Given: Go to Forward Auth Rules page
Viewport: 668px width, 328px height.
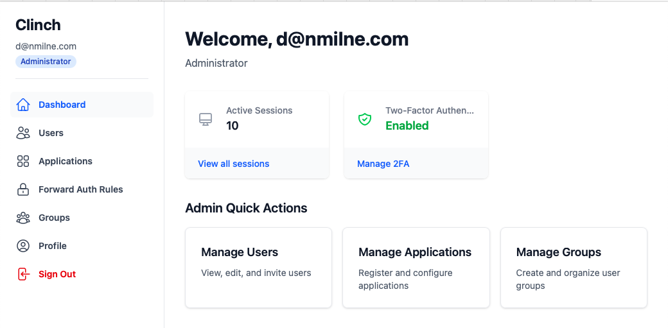Looking at the screenshot, I should (80, 189).
